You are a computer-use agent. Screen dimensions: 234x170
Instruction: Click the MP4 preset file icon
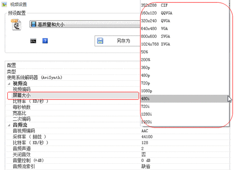pos(16,24)
